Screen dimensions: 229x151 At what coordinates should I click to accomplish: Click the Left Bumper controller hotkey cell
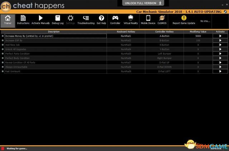click(164, 54)
